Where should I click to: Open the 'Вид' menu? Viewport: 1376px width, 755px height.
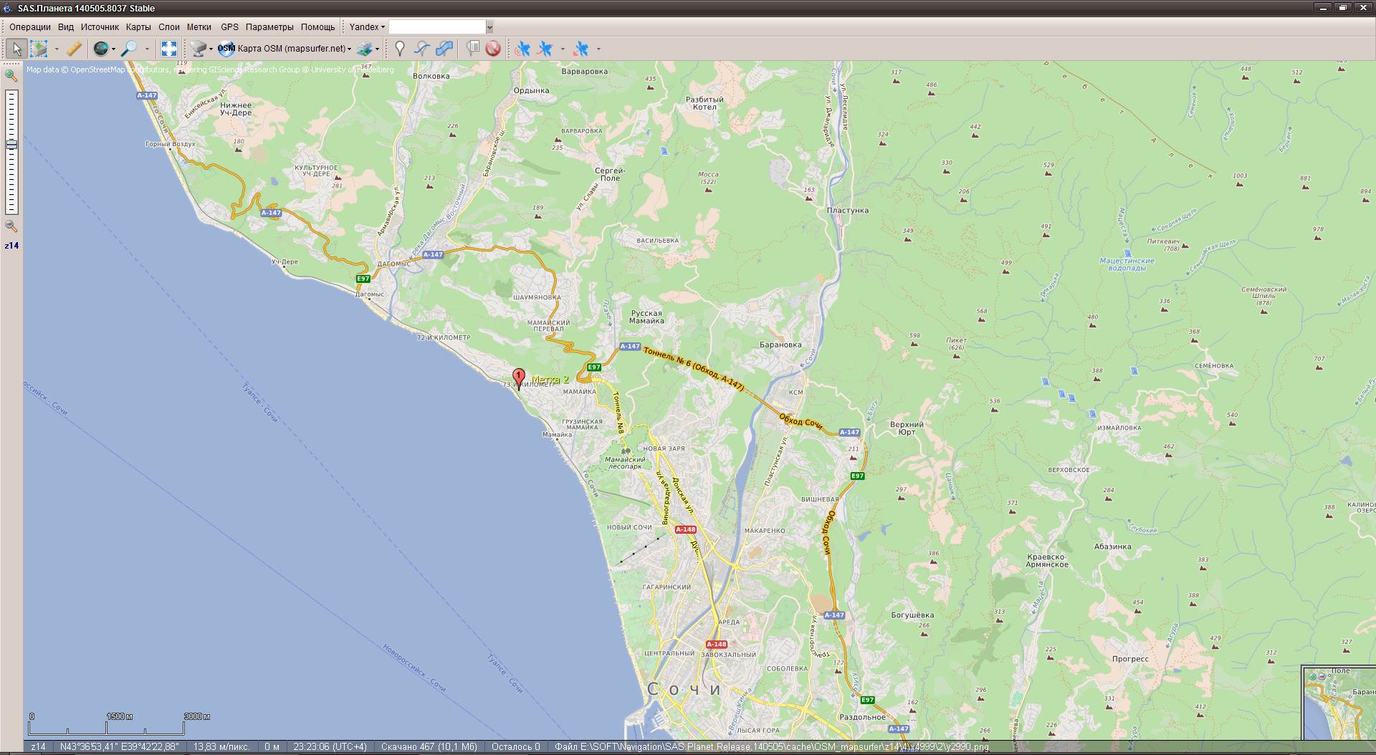(x=66, y=27)
